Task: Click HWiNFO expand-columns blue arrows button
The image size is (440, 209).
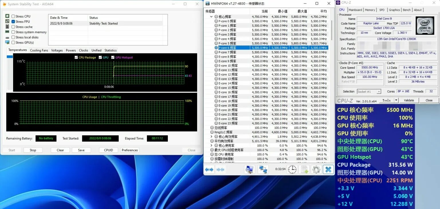Action: tap(209, 169)
